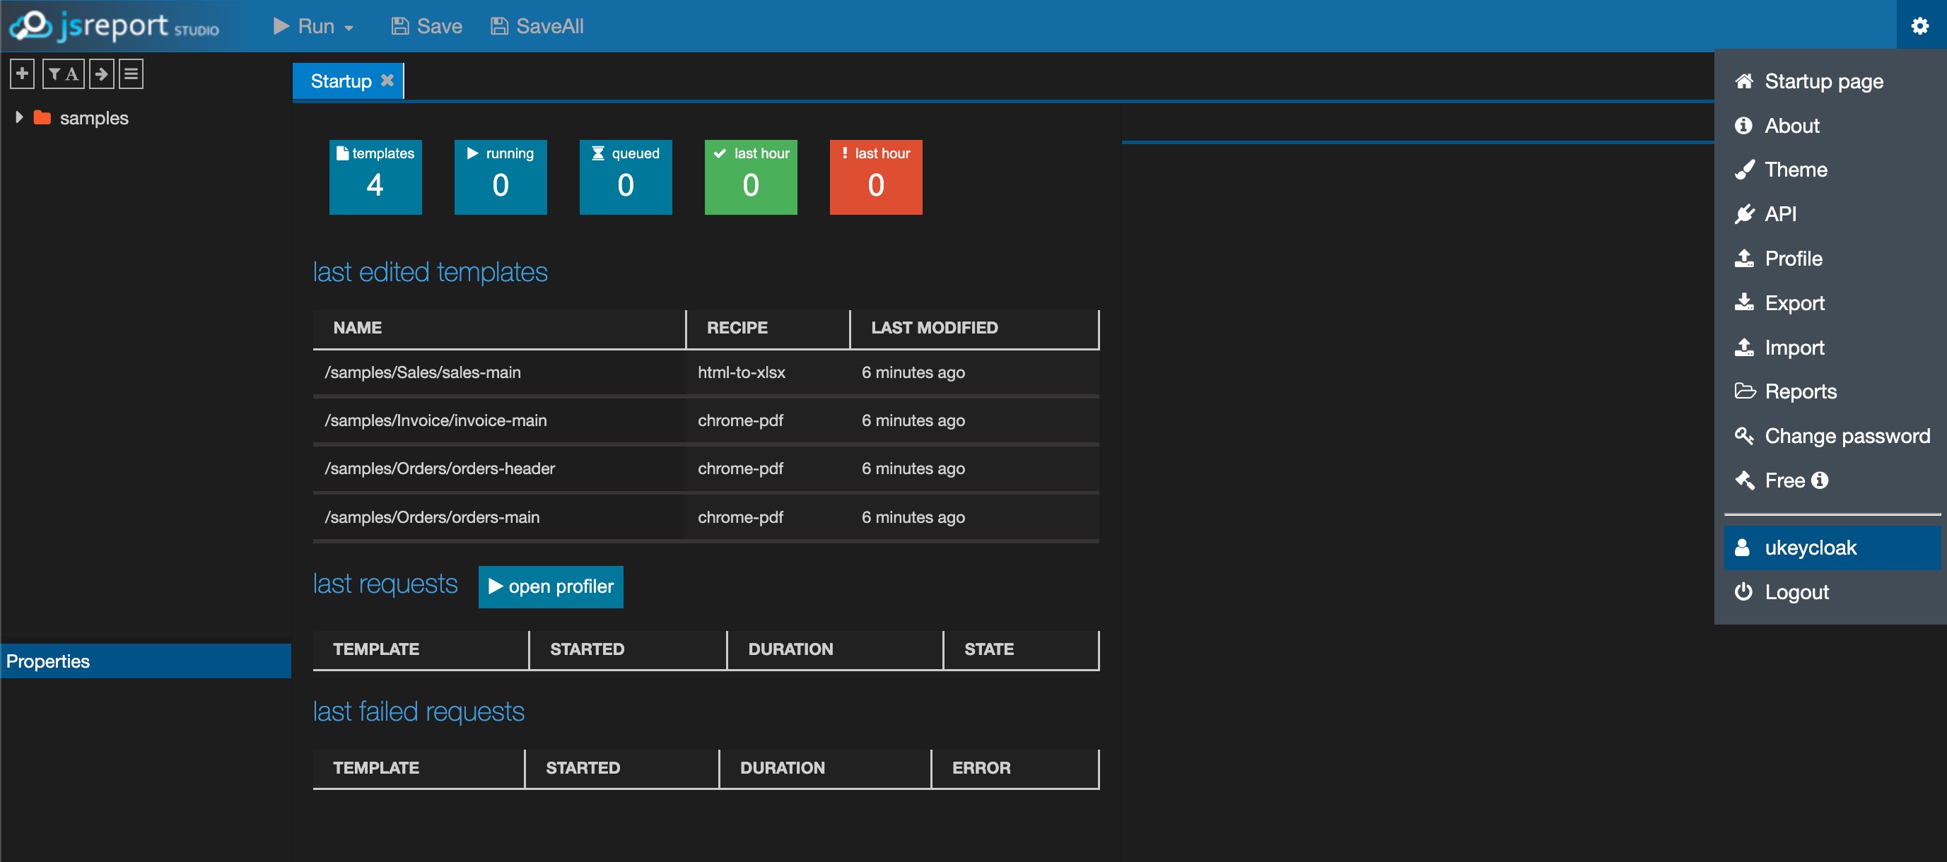Open Startup page from the settings menu

click(1830, 81)
